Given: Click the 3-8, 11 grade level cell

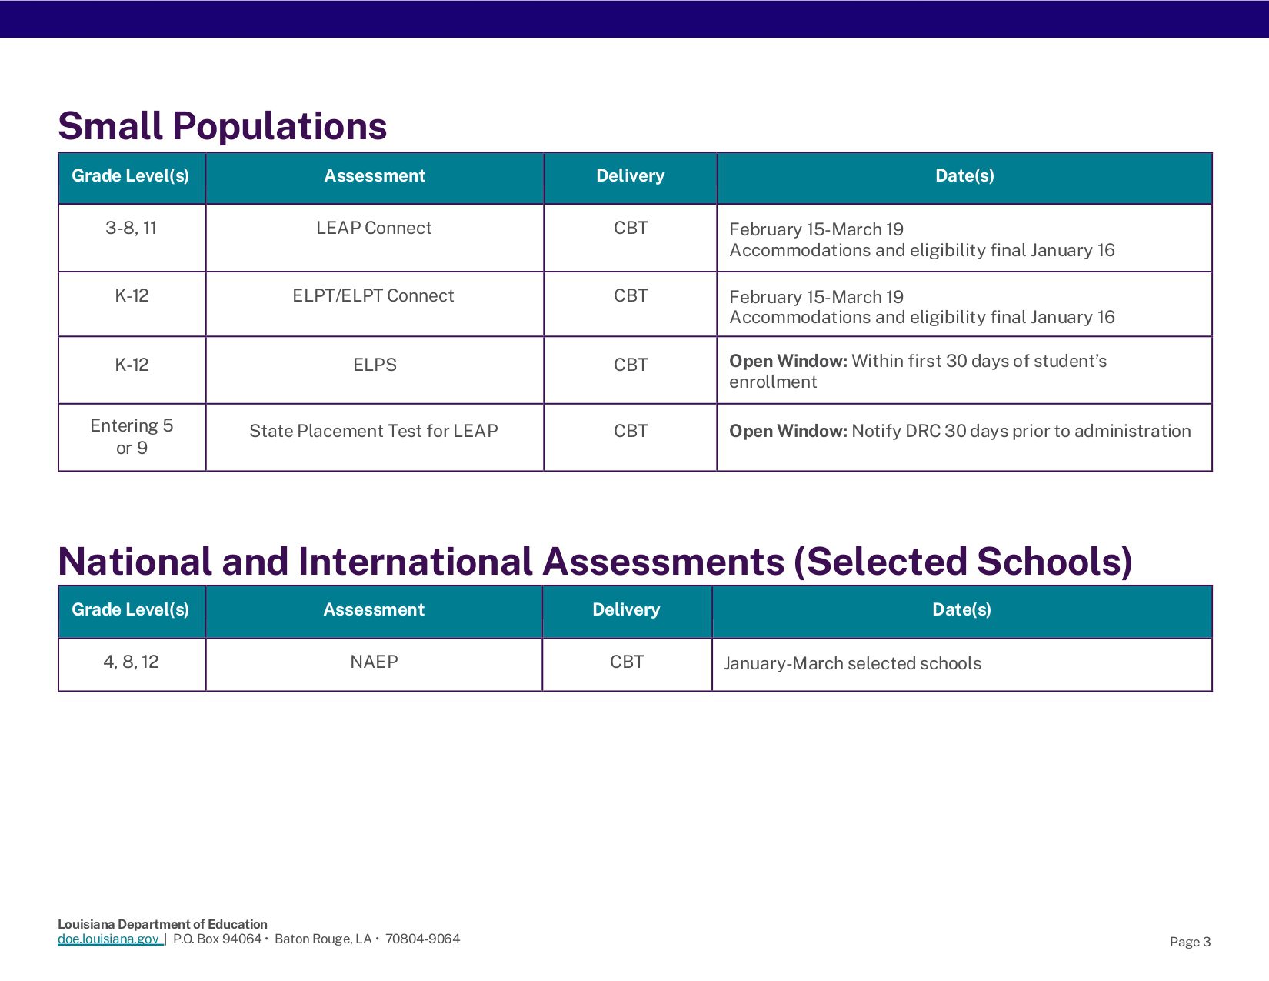Looking at the screenshot, I should 132,229.
